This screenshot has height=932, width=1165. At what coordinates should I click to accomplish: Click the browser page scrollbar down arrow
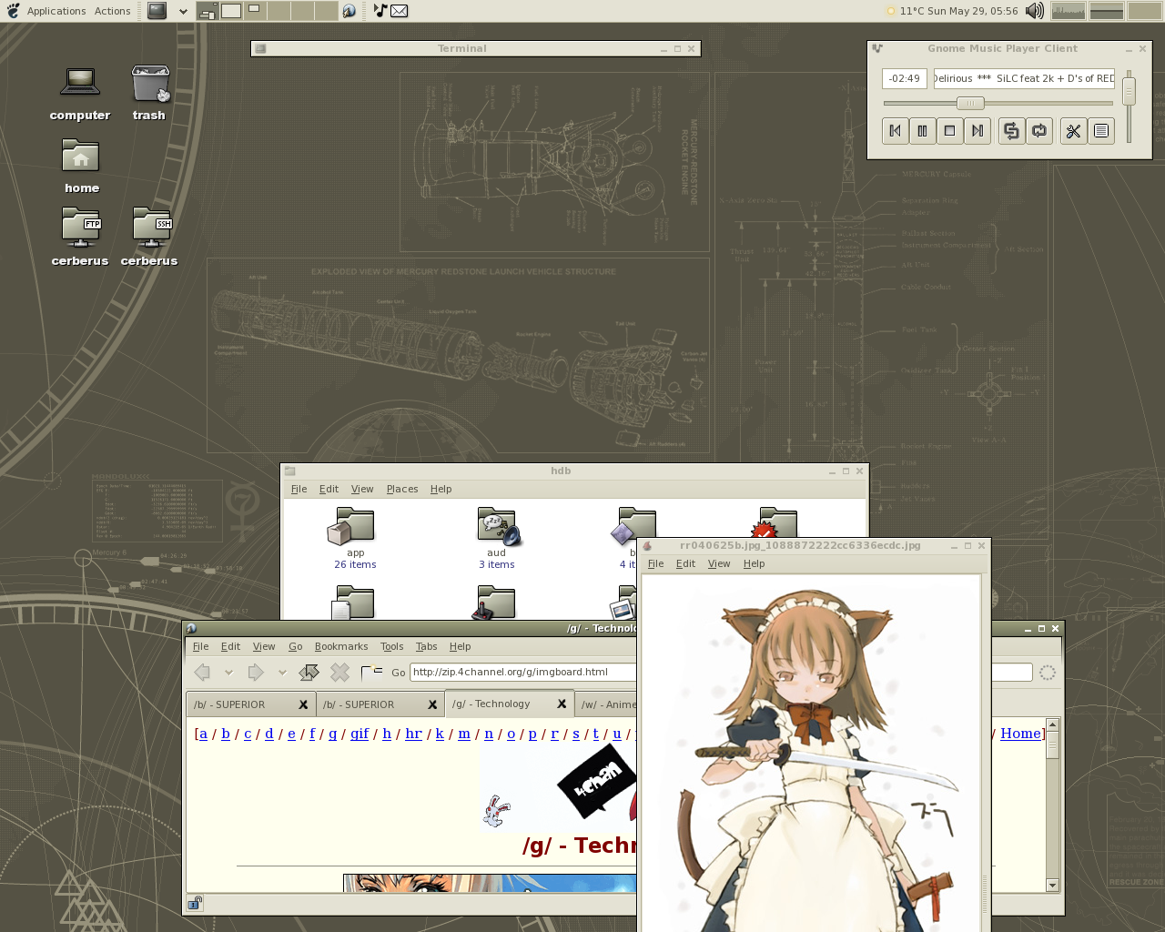(x=1053, y=885)
